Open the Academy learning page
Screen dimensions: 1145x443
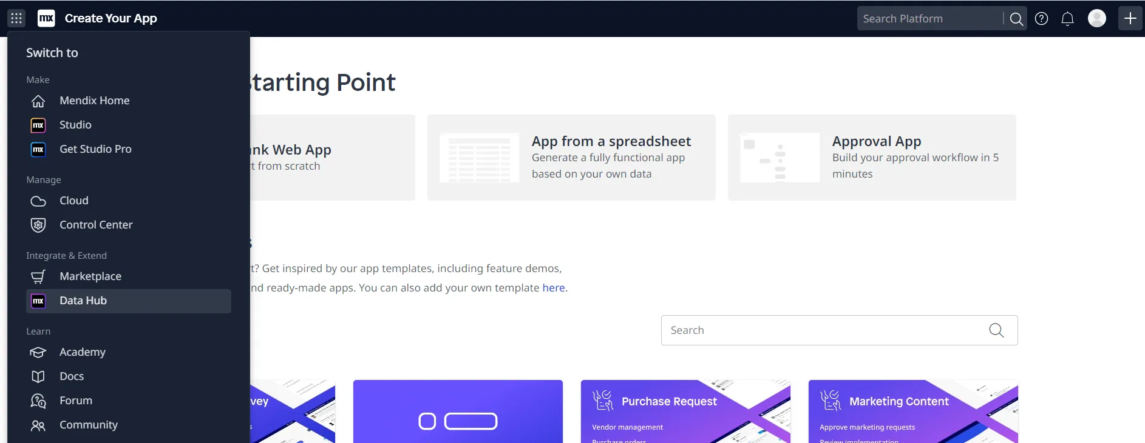(x=83, y=352)
